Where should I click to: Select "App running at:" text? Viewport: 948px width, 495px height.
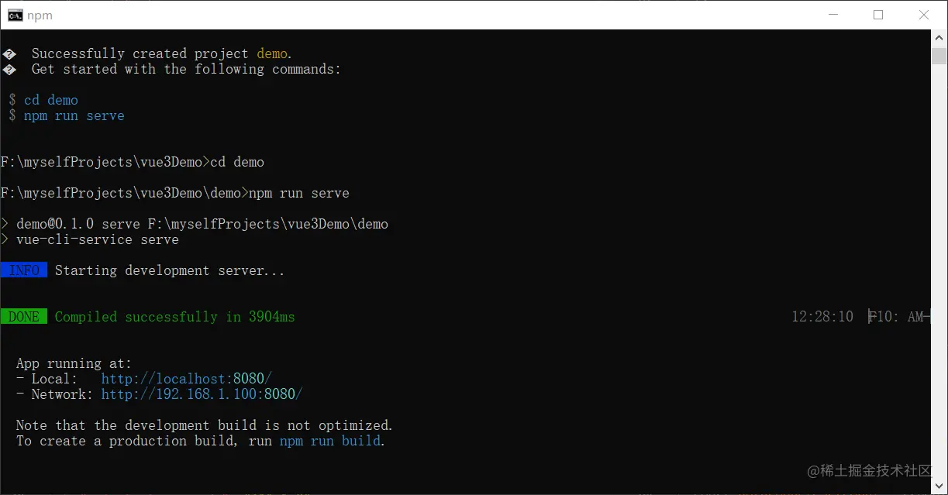[74, 363]
